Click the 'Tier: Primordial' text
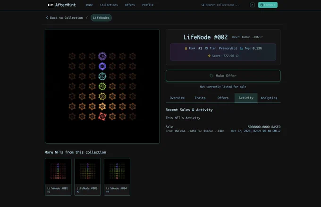This screenshot has height=207, width=321. click(223, 48)
